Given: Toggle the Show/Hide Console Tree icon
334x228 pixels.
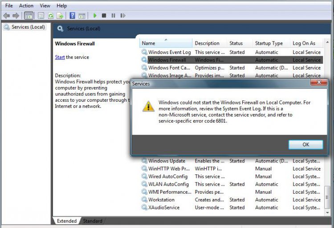Looking at the screenshot, I should tap(29, 16).
